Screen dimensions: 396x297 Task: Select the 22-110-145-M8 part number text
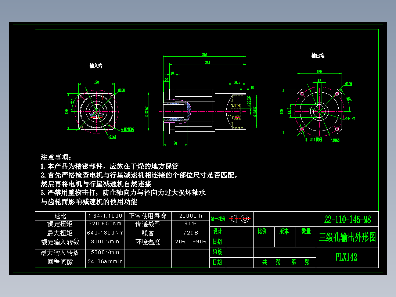click(348, 218)
